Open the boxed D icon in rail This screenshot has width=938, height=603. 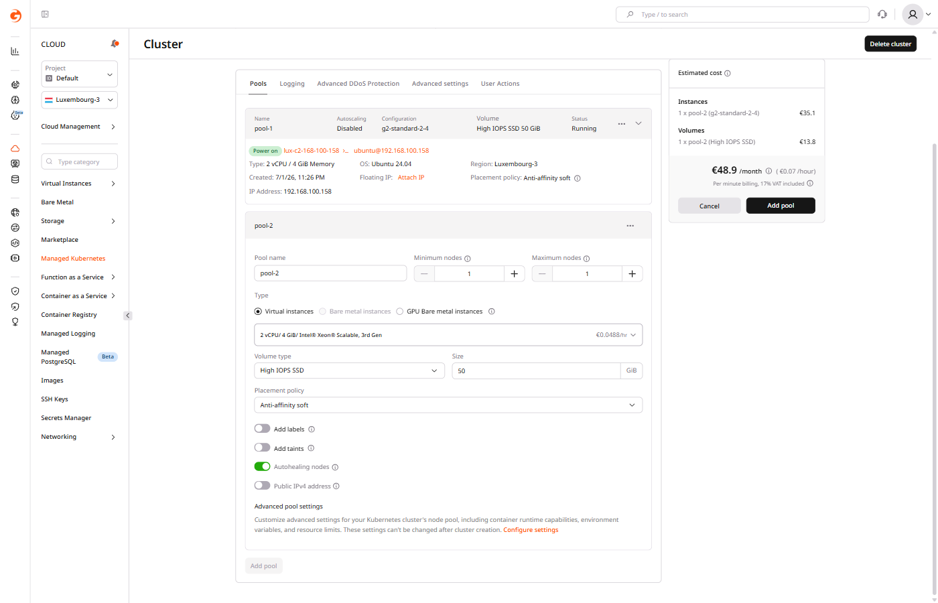(15, 258)
